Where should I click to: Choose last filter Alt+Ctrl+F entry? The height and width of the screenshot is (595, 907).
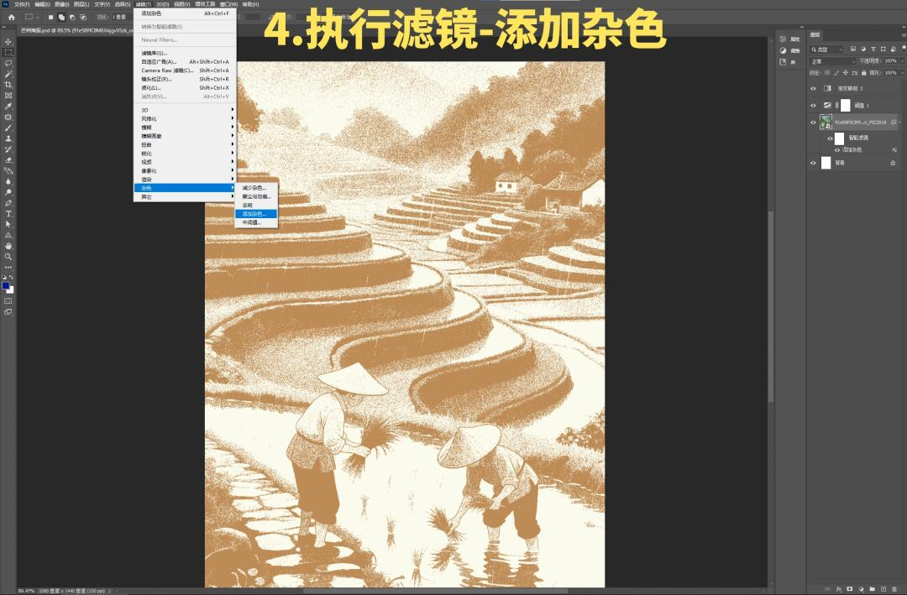[185, 13]
